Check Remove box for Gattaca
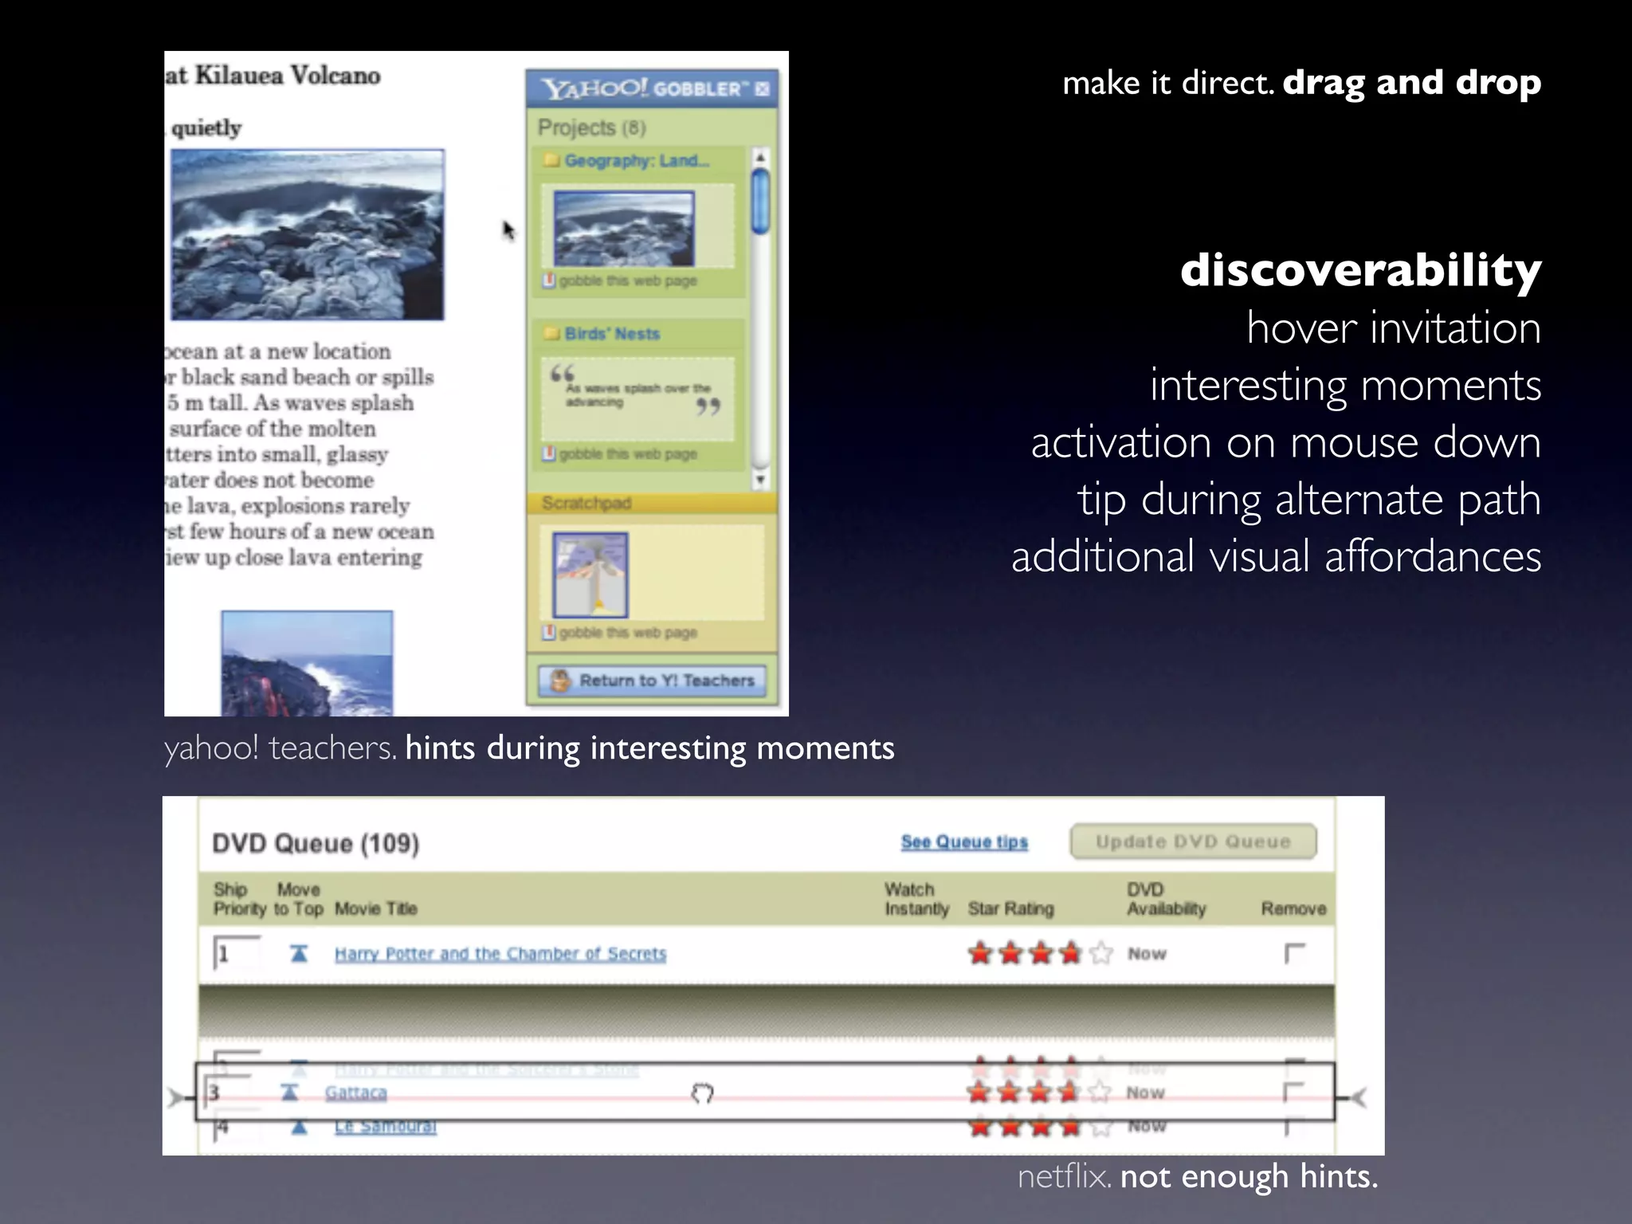1632x1224 pixels. click(1293, 1093)
